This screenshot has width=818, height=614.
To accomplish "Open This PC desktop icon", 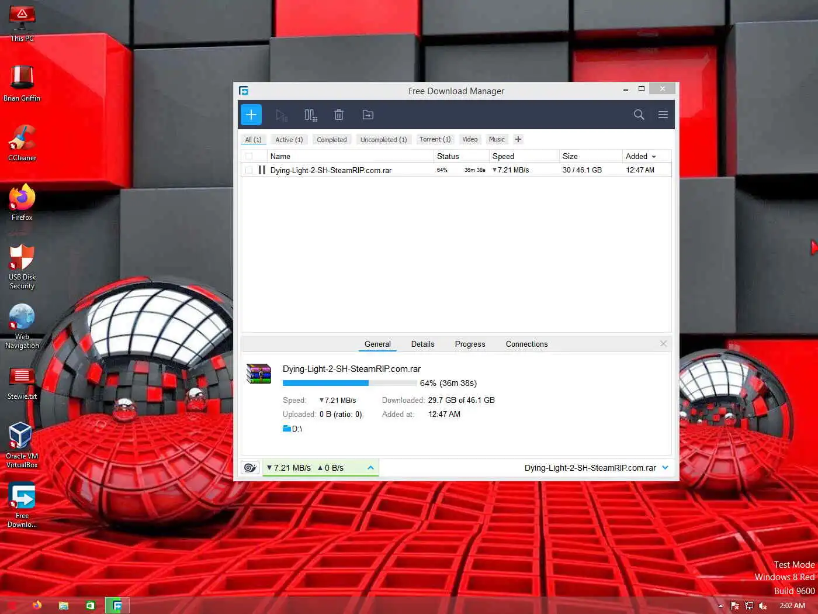I will tap(22, 24).
